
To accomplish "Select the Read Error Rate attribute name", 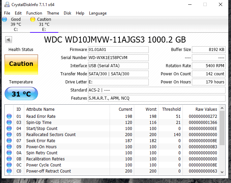I will tap(41, 116).
